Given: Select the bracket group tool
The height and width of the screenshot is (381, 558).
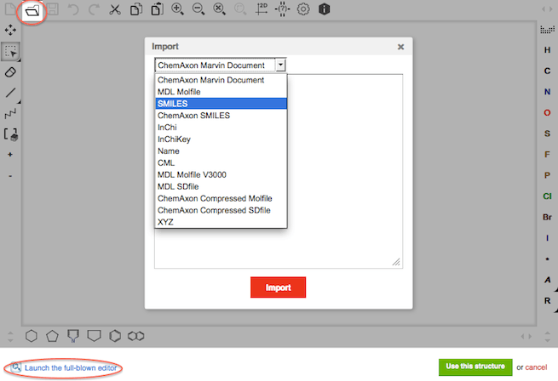Looking at the screenshot, I should (x=11, y=134).
